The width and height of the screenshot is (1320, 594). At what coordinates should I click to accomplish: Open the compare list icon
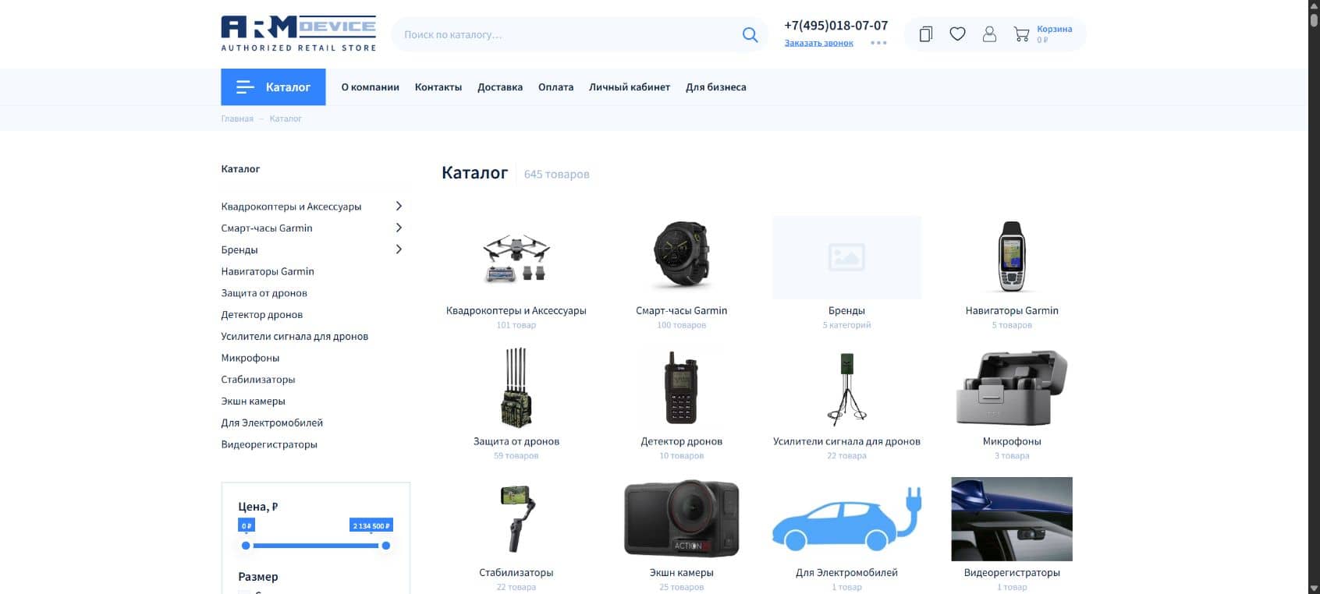pyautogui.click(x=925, y=34)
